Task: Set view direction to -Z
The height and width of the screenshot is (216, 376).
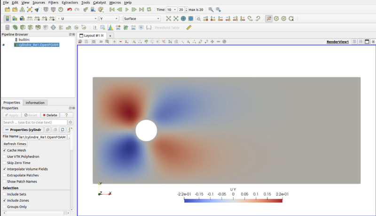Action: [243, 18]
